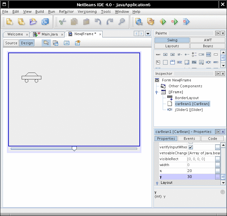The height and width of the screenshot is (216, 227).
Task: Open the Refactor menu
Action: coord(66,11)
